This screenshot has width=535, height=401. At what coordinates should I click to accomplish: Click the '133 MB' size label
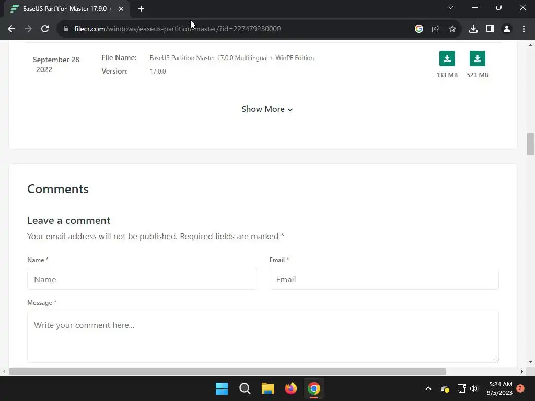tap(447, 75)
